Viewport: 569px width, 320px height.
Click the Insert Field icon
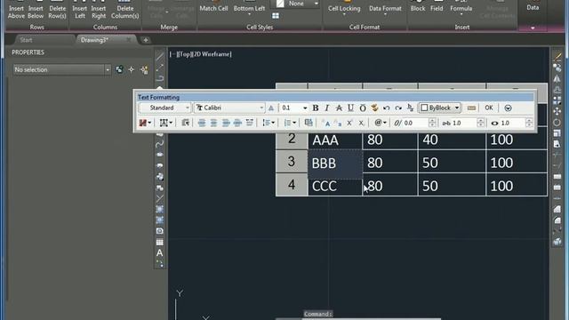[309, 123]
